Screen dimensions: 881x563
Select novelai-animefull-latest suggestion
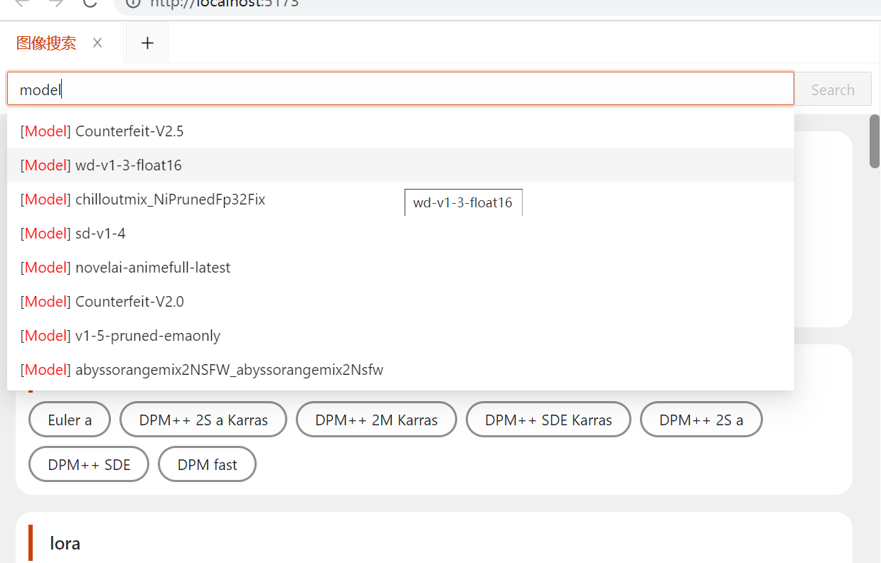point(400,267)
